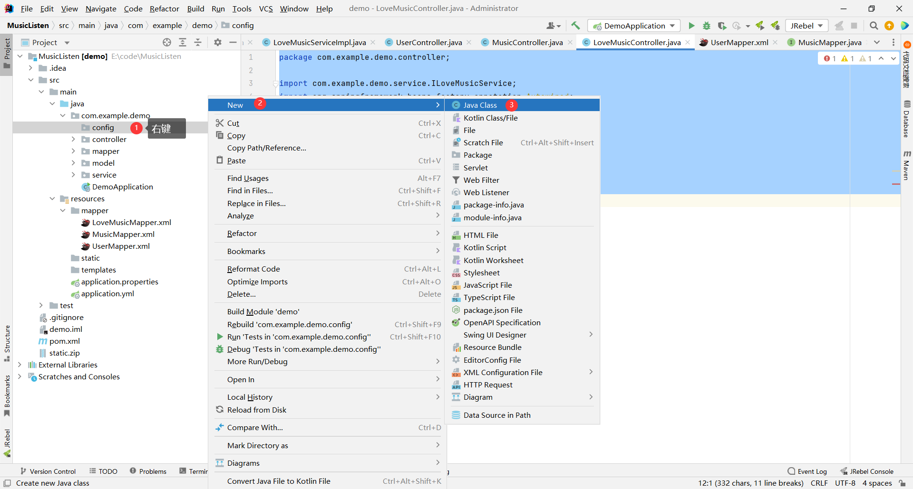This screenshot has height=489, width=913.
Task: Expand the .idea folder node
Action: pos(30,68)
